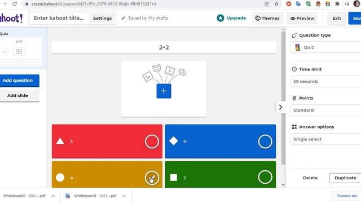The height and width of the screenshot is (203, 361).
Task: Click the kahoot title input field
Action: [x=59, y=18]
